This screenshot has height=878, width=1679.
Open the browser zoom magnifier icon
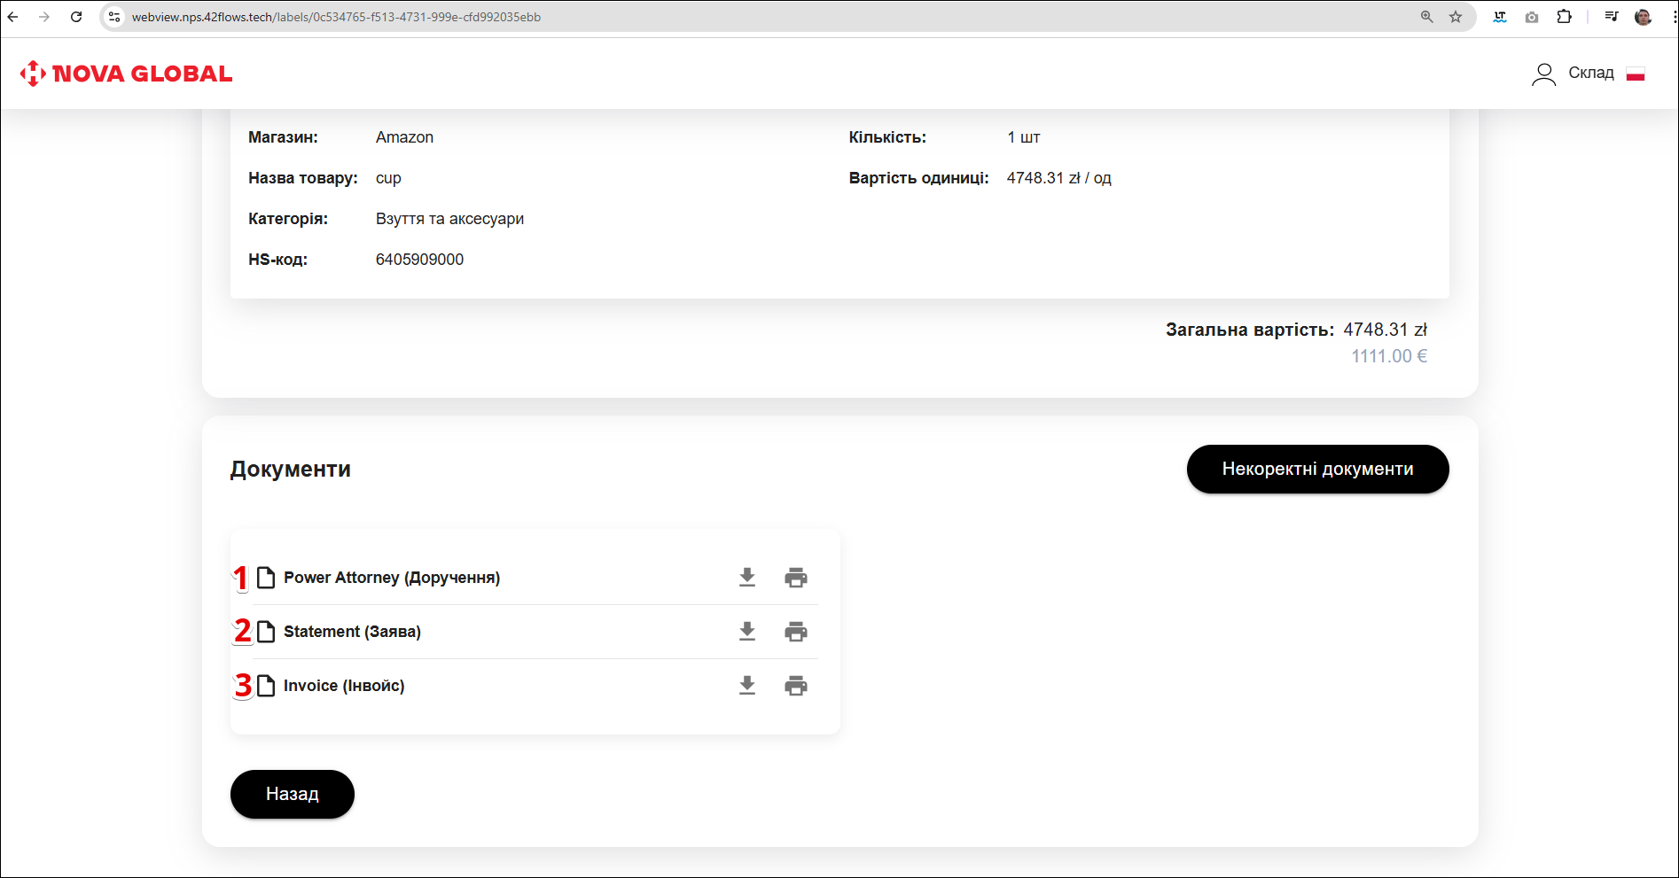(1426, 17)
